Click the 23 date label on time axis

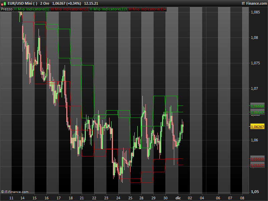(106, 198)
